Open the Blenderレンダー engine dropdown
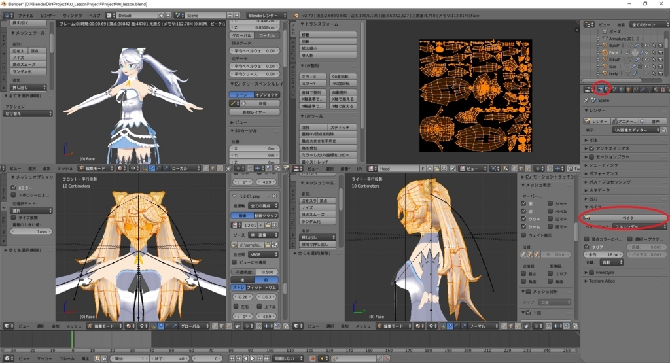The width and height of the screenshot is (670, 363). pyautogui.click(x=267, y=16)
